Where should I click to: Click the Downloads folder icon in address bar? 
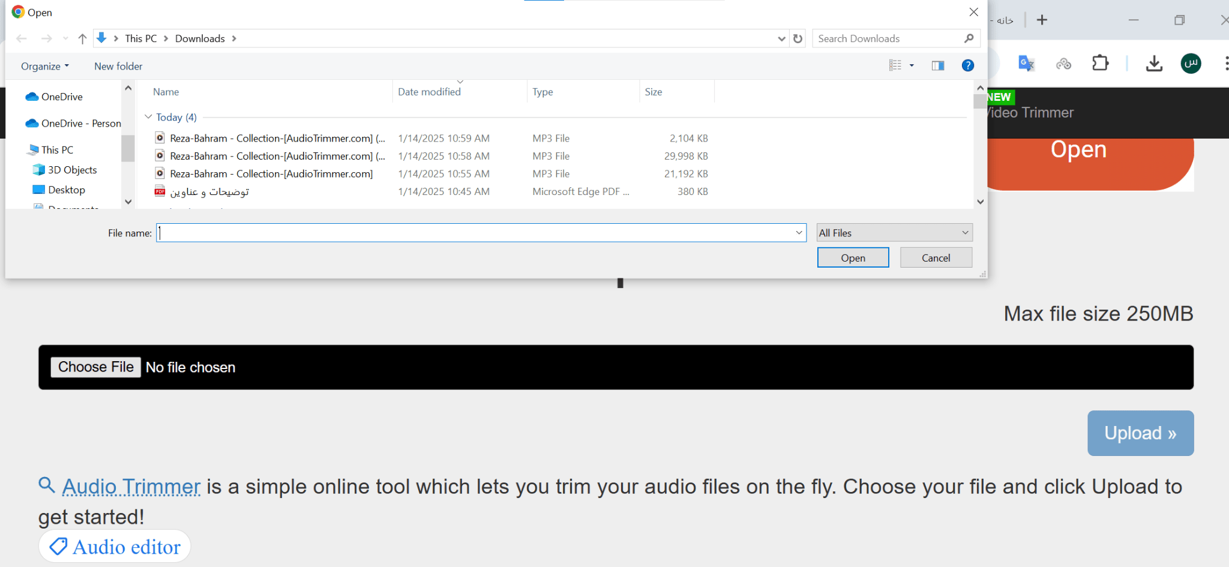(101, 38)
